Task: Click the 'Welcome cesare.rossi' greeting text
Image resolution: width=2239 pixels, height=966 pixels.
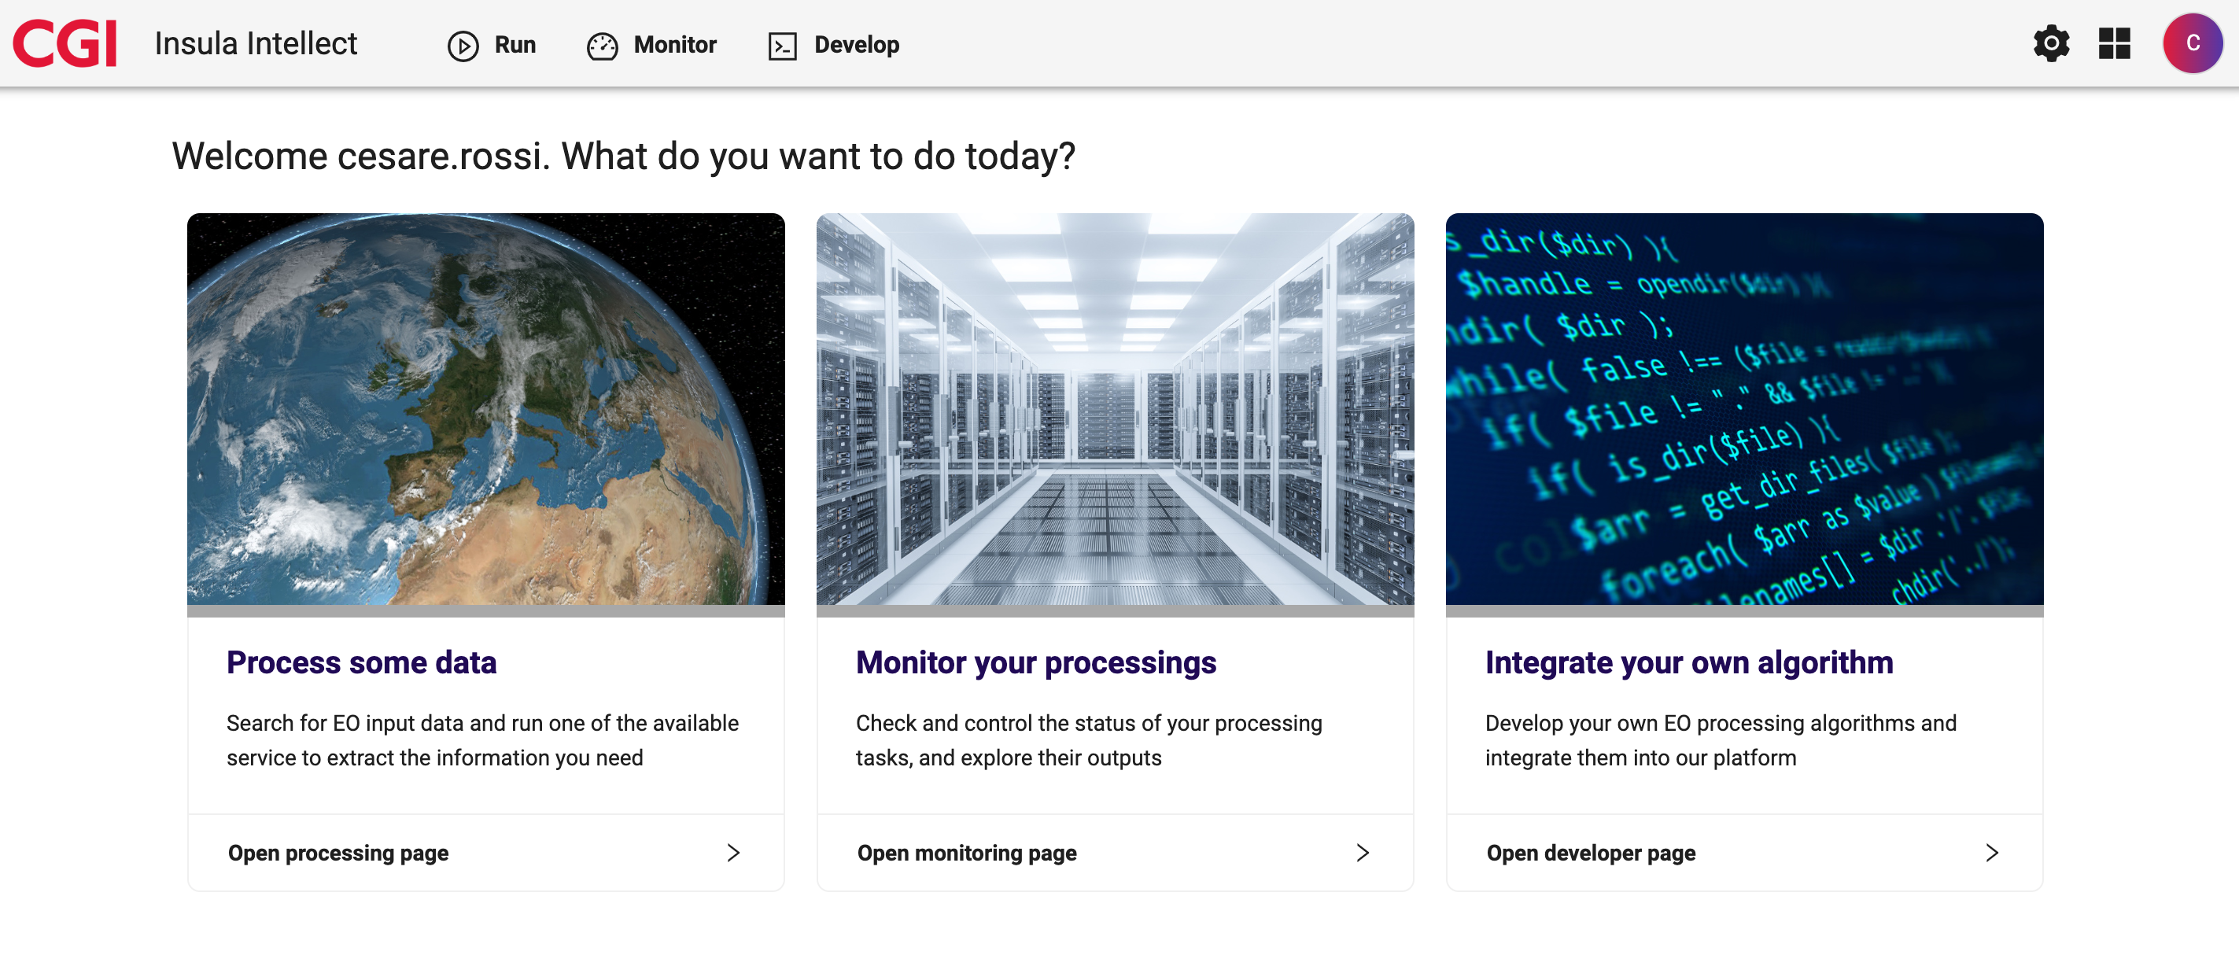Action: 623,157
